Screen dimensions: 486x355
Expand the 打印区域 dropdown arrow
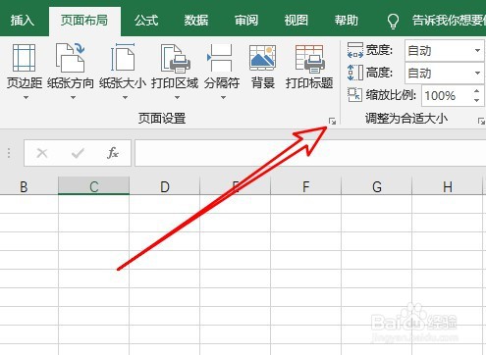[177, 97]
